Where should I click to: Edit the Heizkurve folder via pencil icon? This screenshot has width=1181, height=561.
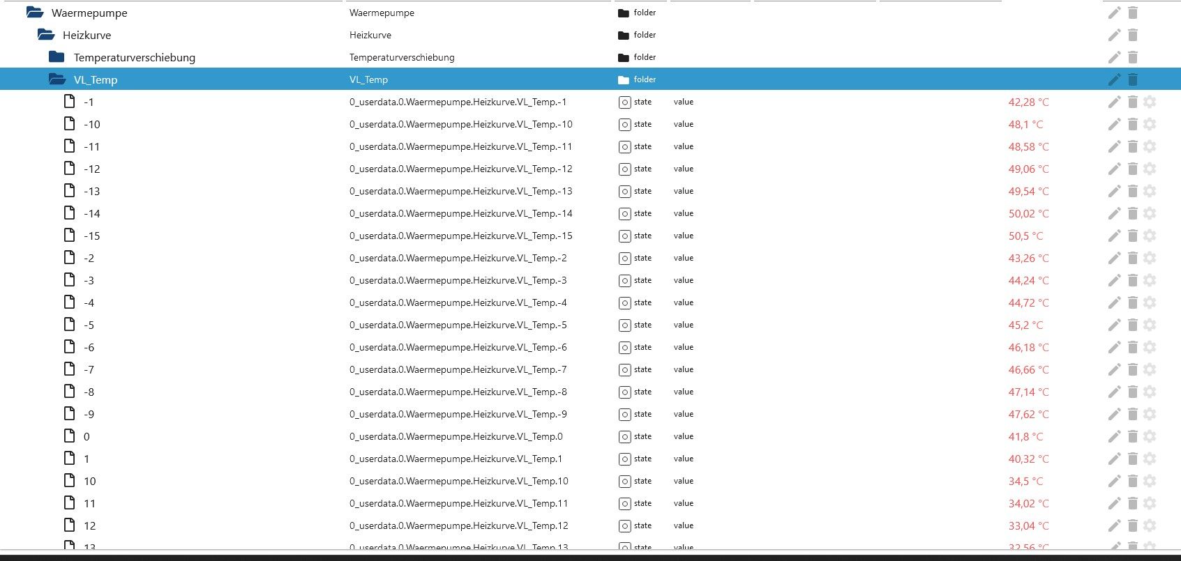click(x=1114, y=35)
